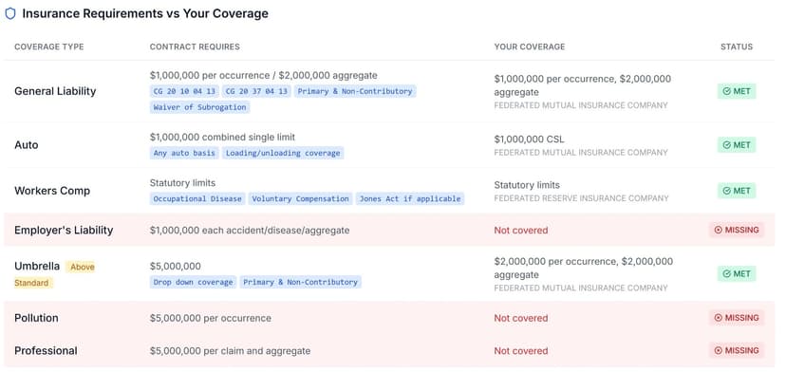Click Federated Mutual insurer name in Auto row

[x=581, y=153]
